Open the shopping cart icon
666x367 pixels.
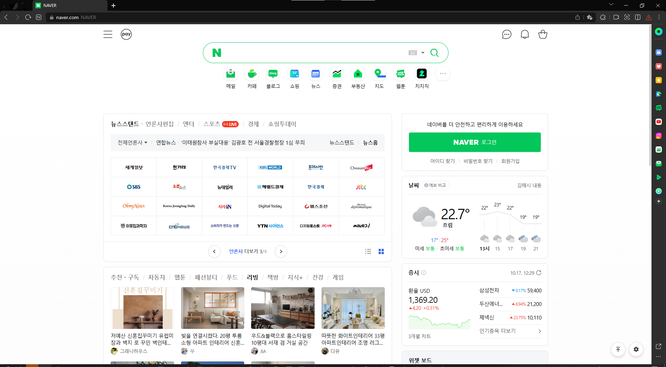(x=543, y=34)
